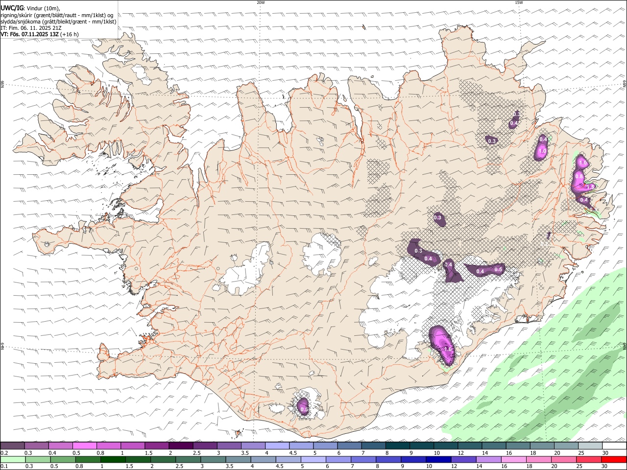Click the '30' label under the red swatch
Screen dimensions: 627x470
point(605,467)
